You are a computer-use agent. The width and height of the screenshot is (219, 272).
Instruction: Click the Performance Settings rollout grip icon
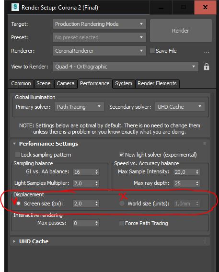[x=205, y=144]
